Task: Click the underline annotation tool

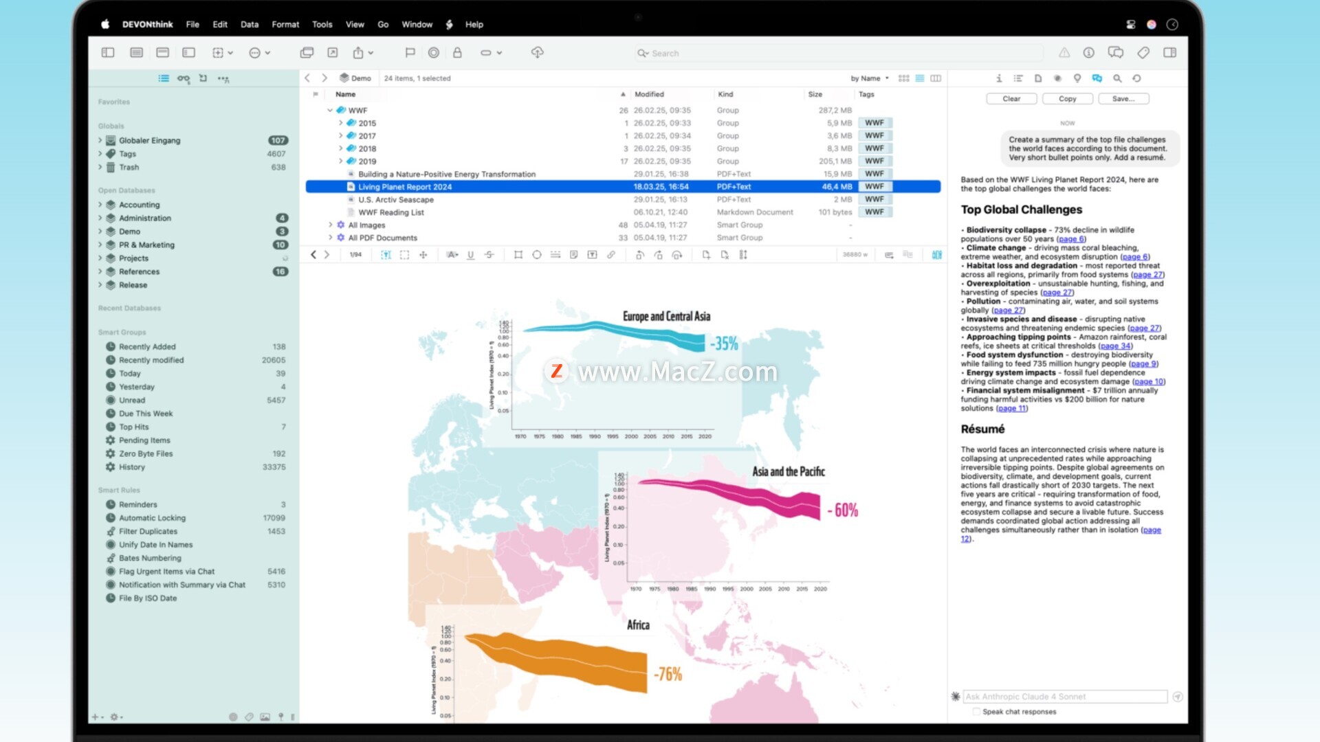Action: pos(471,255)
